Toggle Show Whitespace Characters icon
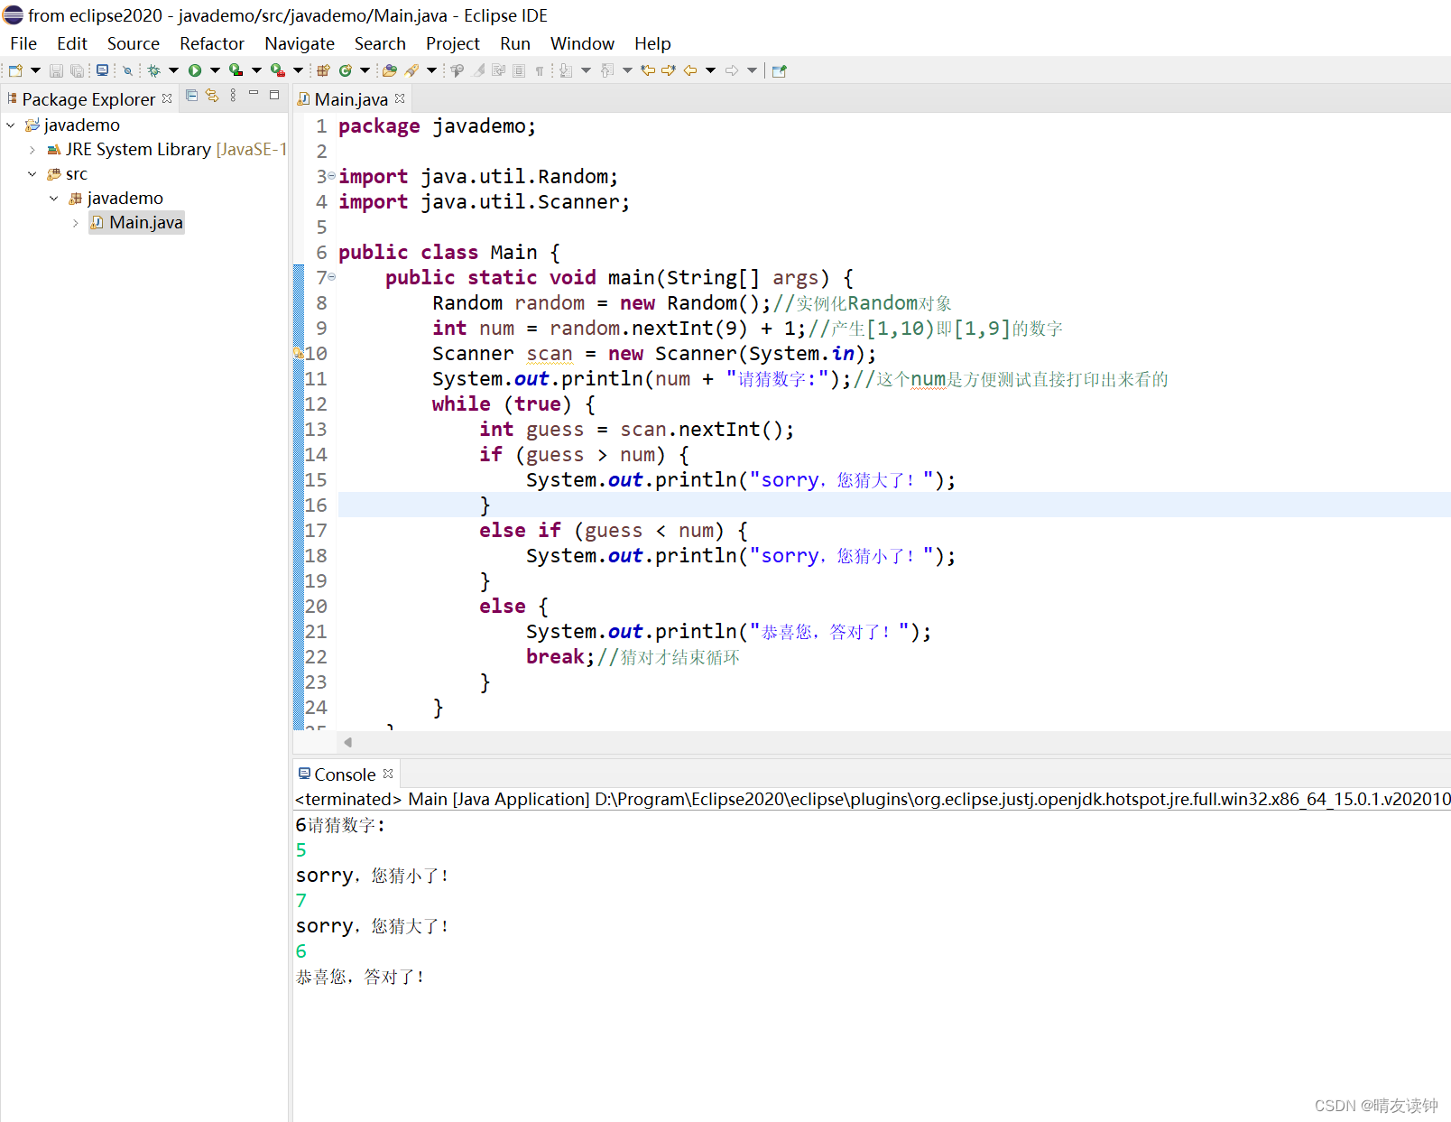Image resolution: width=1451 pixels, height=1122 pixels. pyautogui.click(x=540, y=70)
